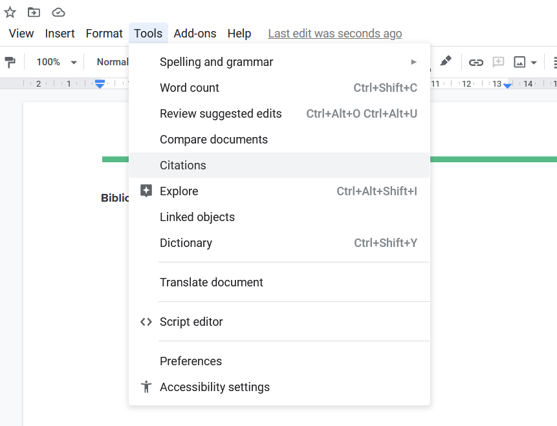Open the Format menu
The image size is (557, 426).
pyautogui.click(x=104, y=33)
